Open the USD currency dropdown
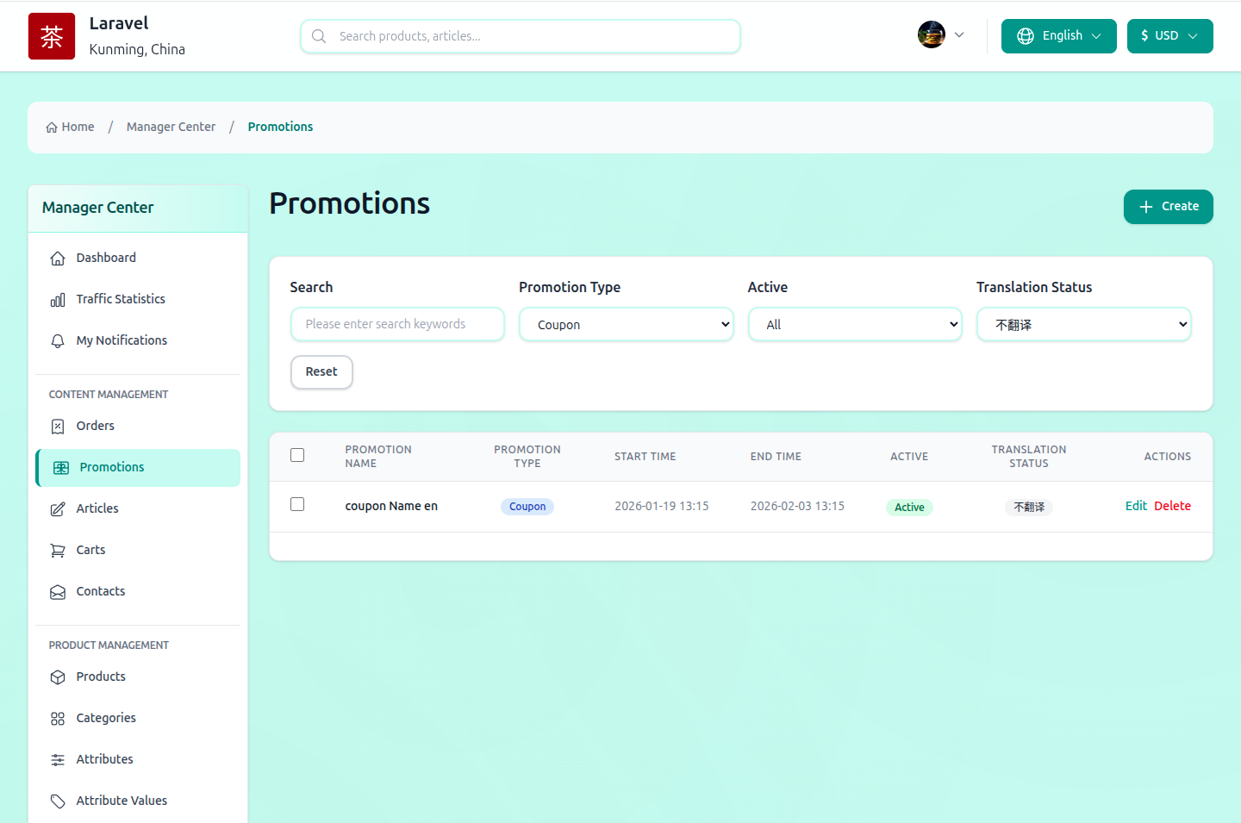 [1170, 36]
